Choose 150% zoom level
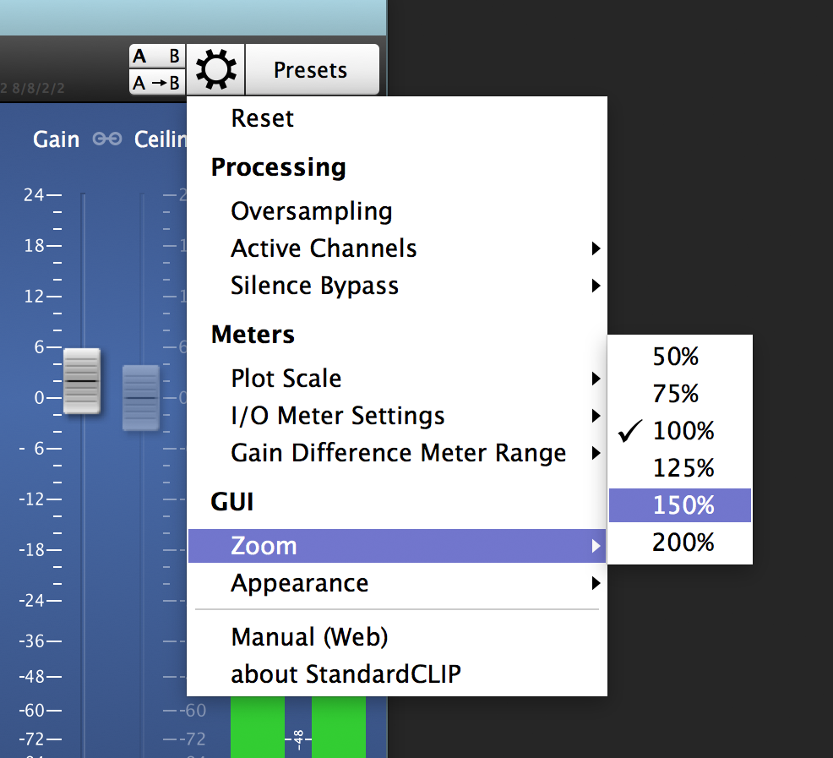The height and width of the screenshot is (758, 833). [680, 505]
